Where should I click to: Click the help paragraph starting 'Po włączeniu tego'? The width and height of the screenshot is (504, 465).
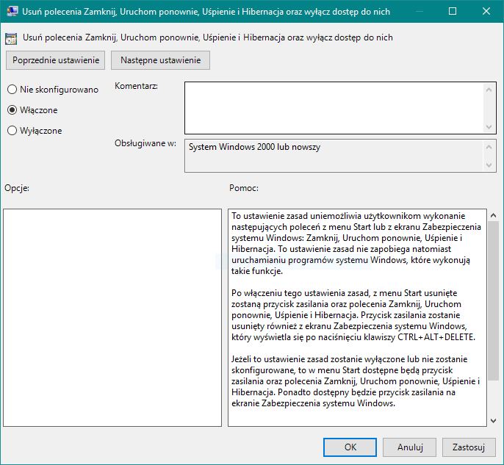pyautogui.click(x=353, y=315)
